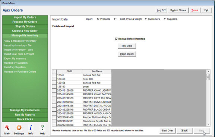This screenshot has height=137, width=215.
Task: Open View & Manage My Inventory link
Action: [x=20, y=41]
